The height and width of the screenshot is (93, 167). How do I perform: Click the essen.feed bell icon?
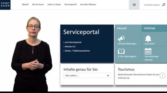click(148, 39)
